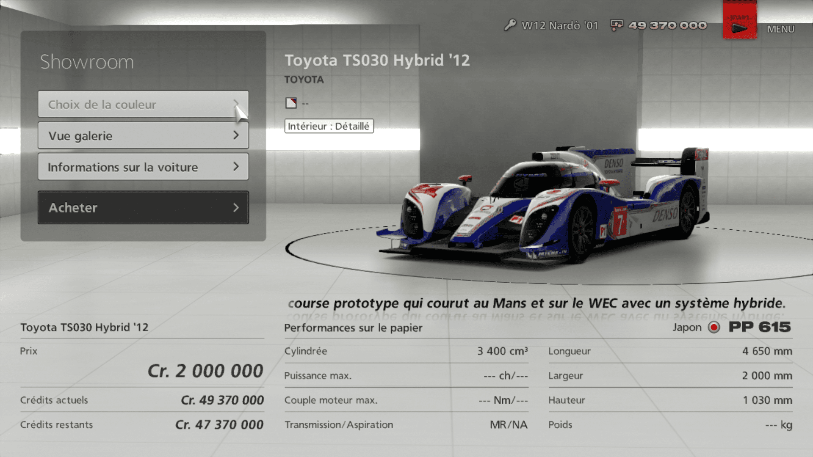Click the 49 370 000 credits counter at top

pos(667,25)
